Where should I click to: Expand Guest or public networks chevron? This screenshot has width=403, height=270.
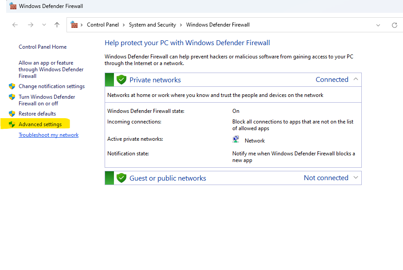(x=356, y=177)
